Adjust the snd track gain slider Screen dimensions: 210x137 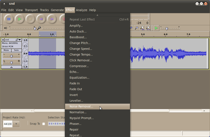[x=11, y=56]
